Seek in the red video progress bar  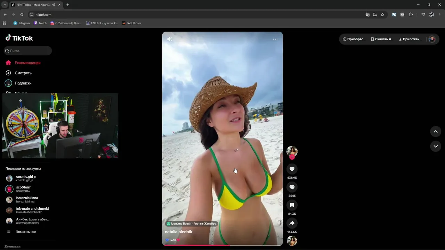[222, 245]
